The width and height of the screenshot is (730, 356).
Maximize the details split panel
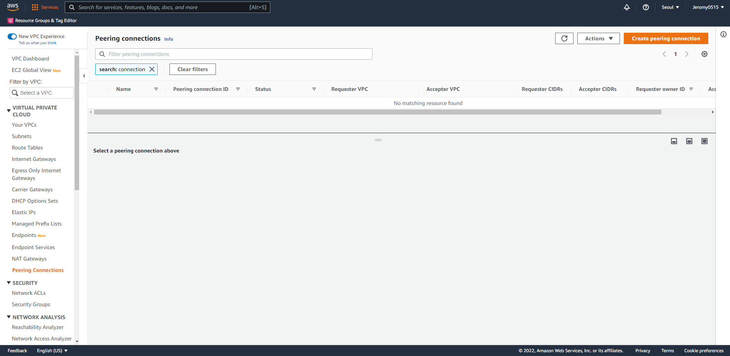tap(704, 141)
